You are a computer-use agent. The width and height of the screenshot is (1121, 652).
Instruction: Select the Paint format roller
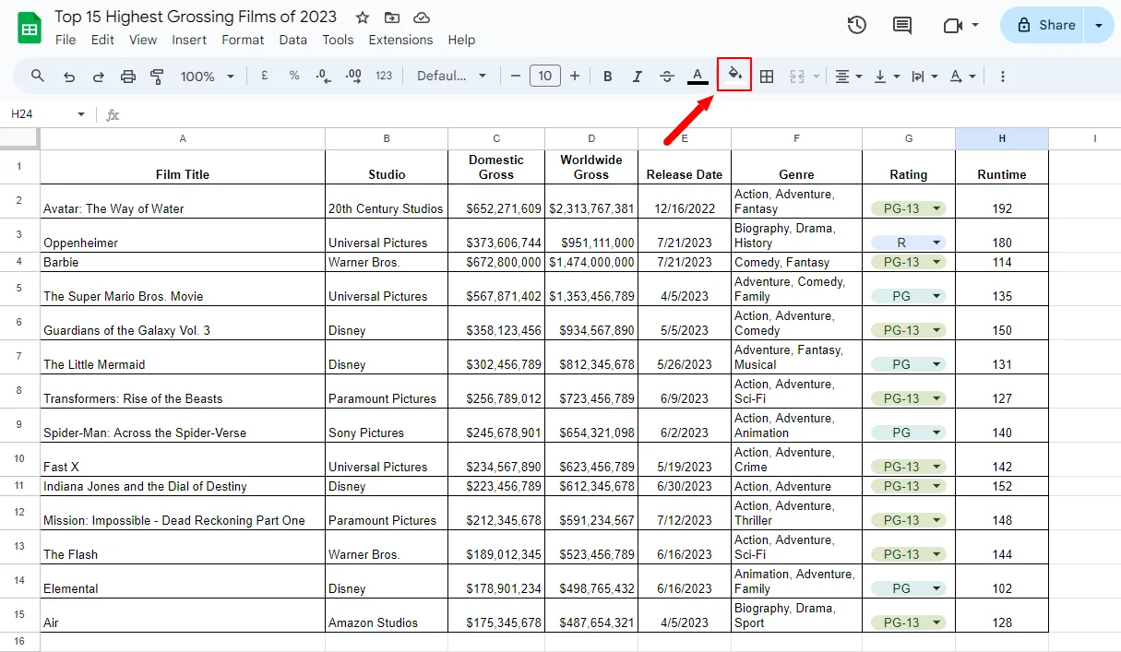click(157, 77)
